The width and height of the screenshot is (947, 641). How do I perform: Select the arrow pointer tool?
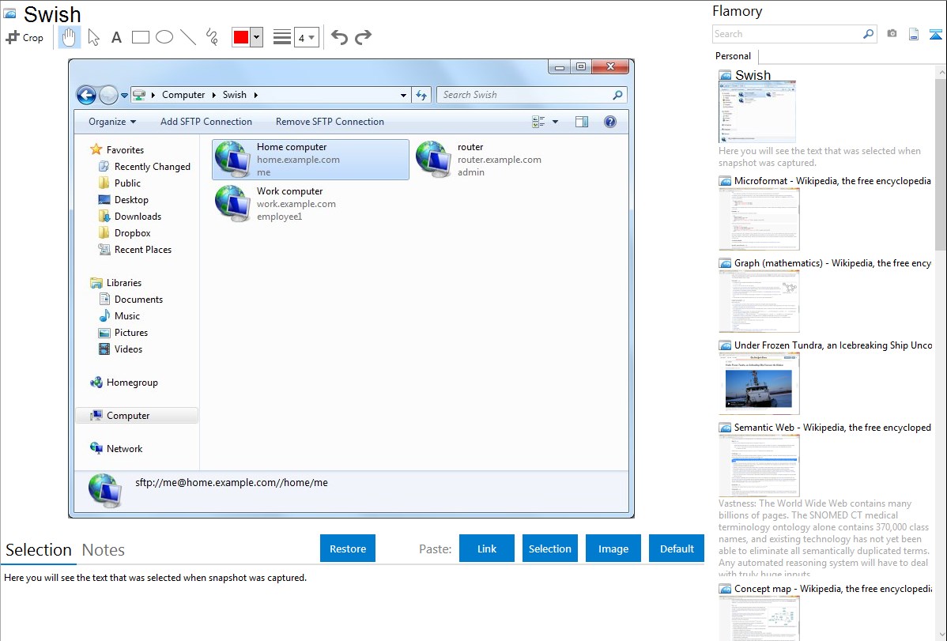coord(93,37)
